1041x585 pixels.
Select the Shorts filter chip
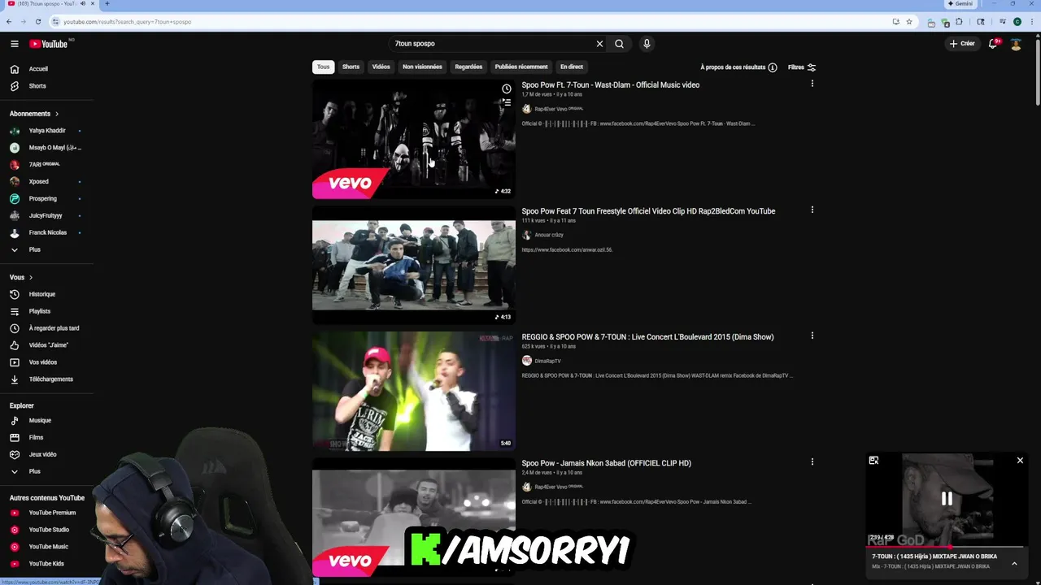tap(351, 67)
